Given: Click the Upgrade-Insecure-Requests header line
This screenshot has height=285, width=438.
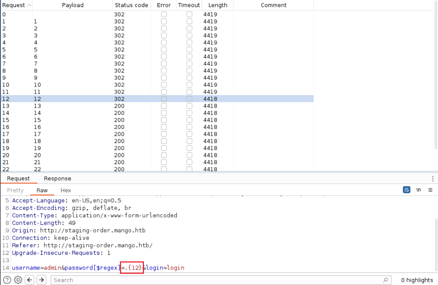Looking at the screenshot, I should [x=61, y=253].
